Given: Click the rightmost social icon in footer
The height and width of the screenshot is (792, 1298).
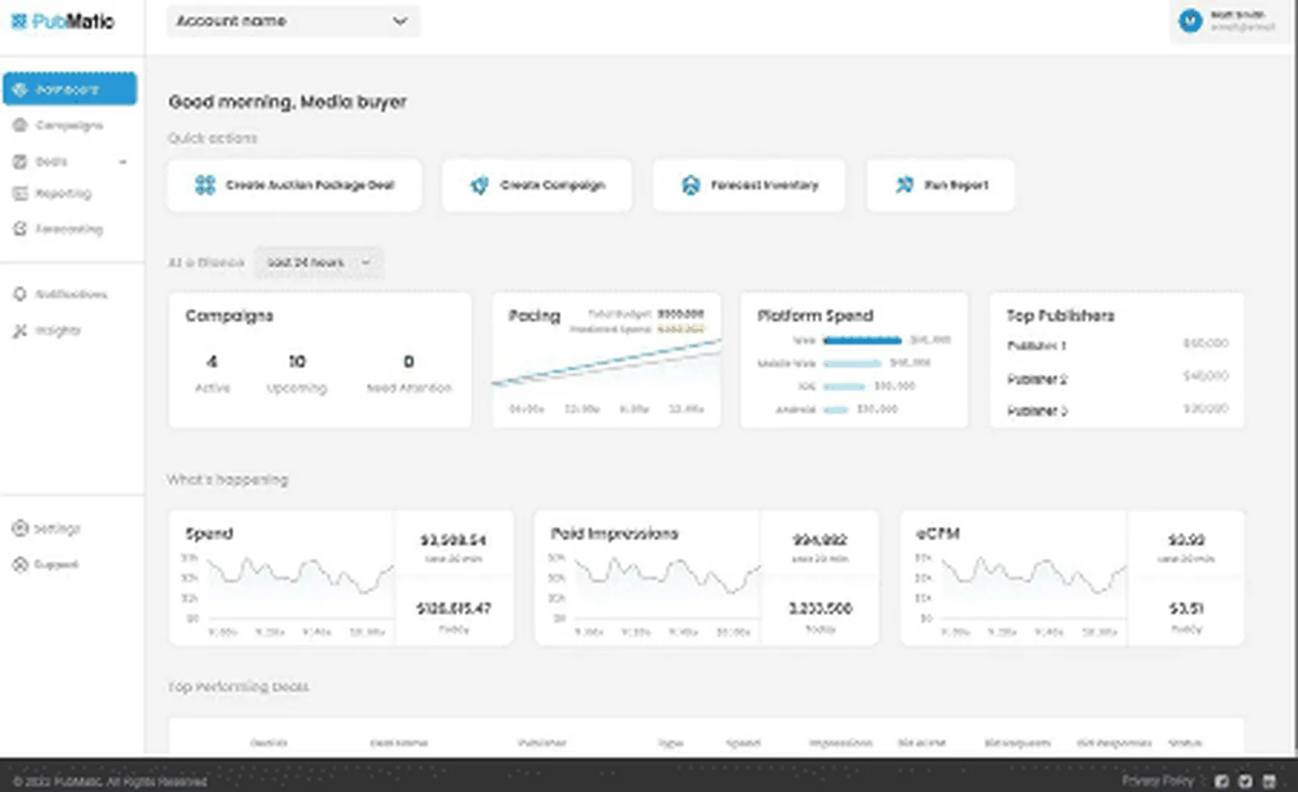Looking at the screenshot, I should tap(1270, 781).
